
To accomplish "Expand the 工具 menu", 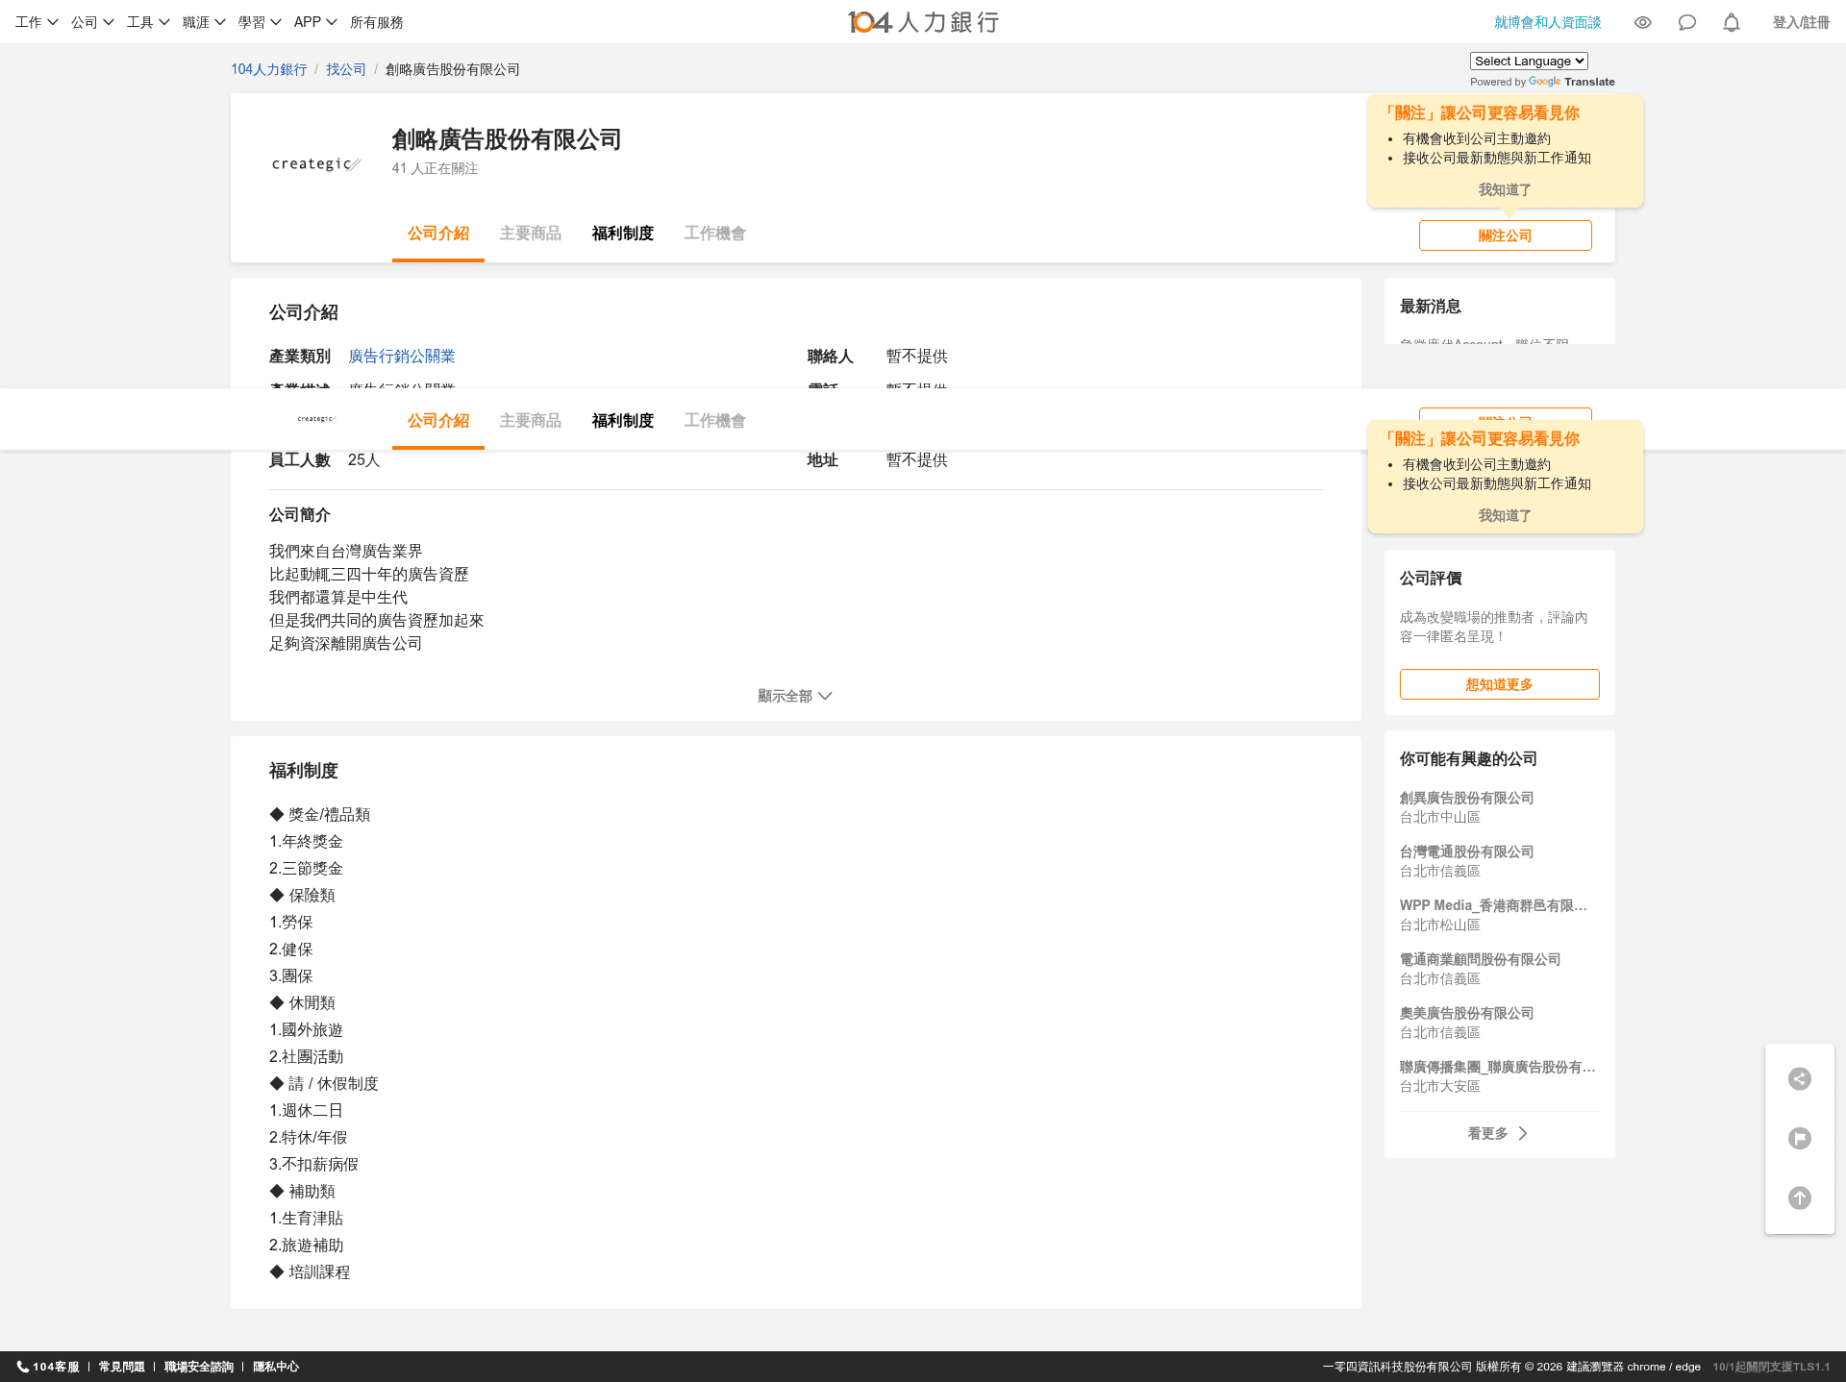I will tap(148, 22).
